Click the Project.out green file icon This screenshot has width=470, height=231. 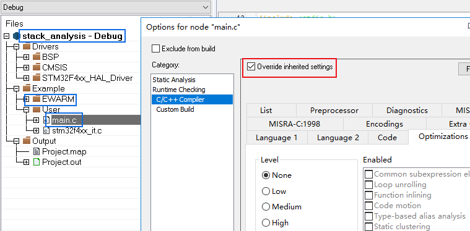[37, 162]
